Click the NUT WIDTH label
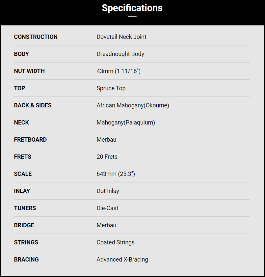 [x=29, y=71]
